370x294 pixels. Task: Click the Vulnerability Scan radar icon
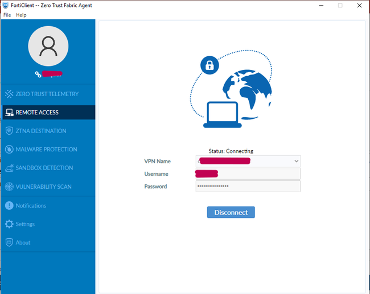click(x=9, y=187)
